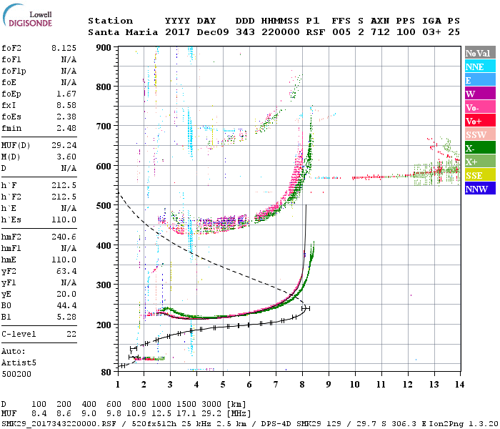Click the MUF(D) value 29.24

pyautogui.click(x=64, y=146)
